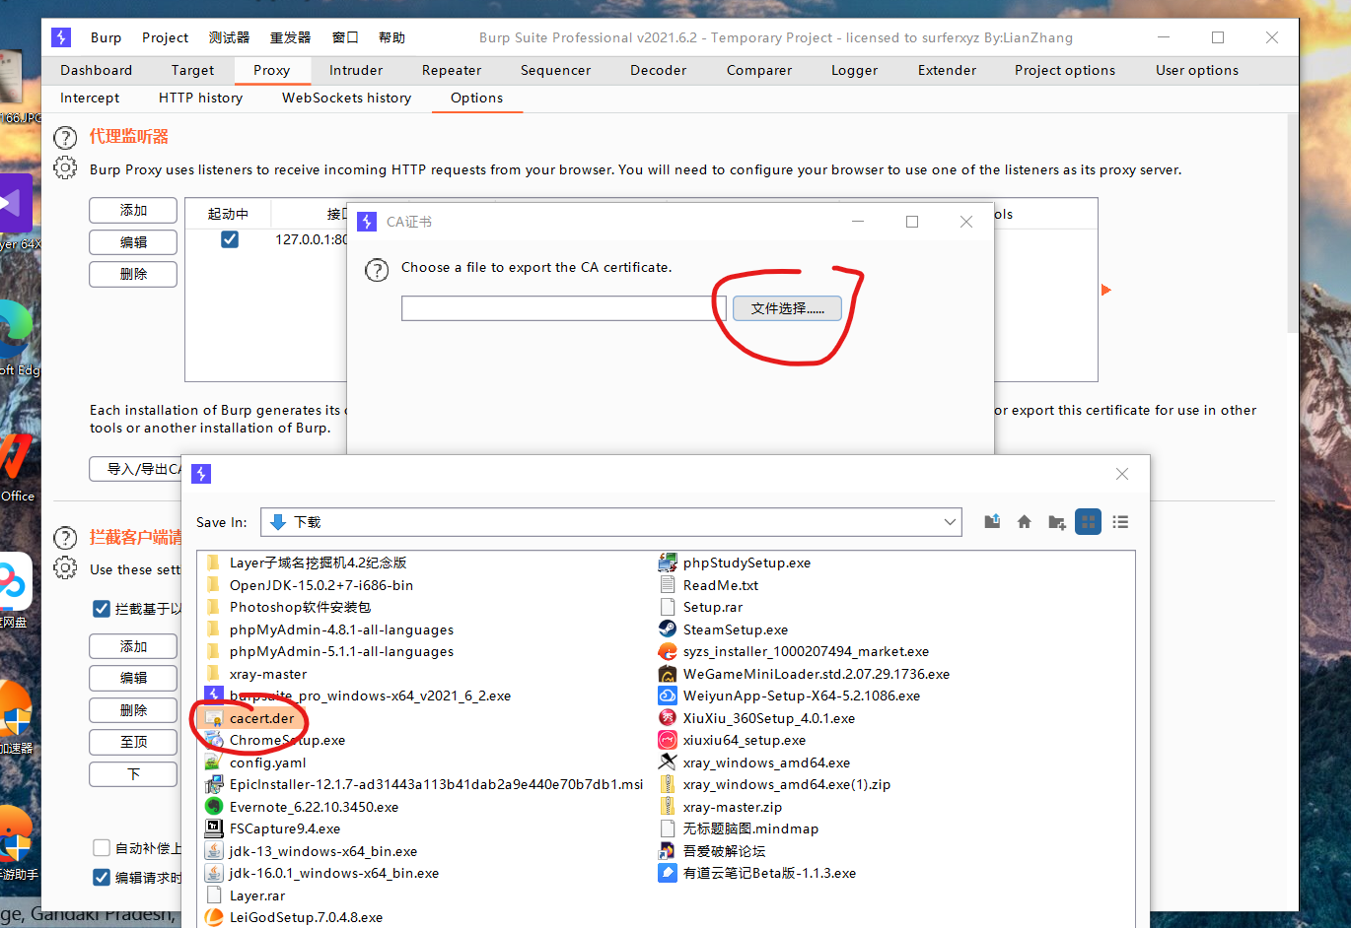Create new folder in save dialog

pyautogui.click(x=1057, y=521)
